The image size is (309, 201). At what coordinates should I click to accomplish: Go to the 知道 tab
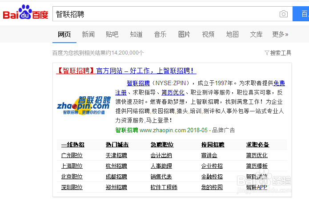click(136, 34)
